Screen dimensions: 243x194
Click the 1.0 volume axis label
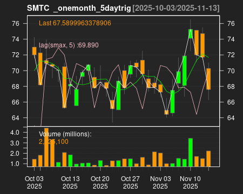tap(15, 164)
